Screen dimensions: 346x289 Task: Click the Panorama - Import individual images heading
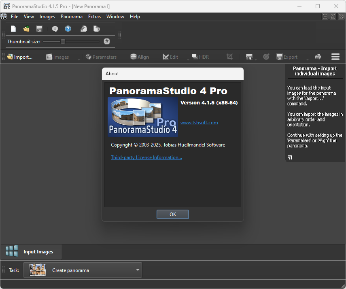coord(315,71)
